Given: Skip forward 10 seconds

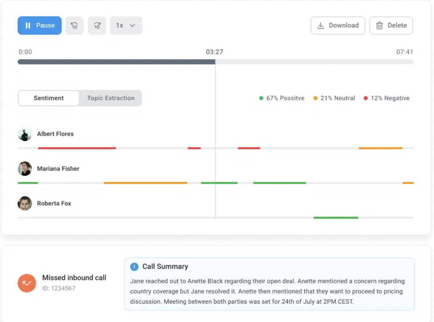Looking at the screenshot, I should click(97, 25).
